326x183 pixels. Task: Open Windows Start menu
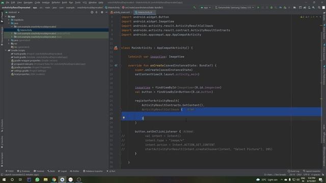4,179
